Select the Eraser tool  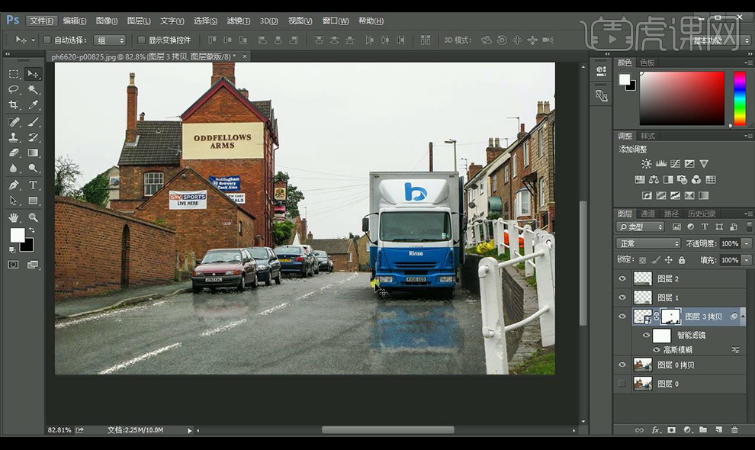(14, 153)
